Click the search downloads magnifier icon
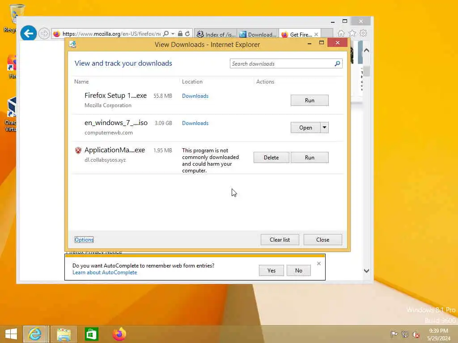Viewport: 458px width, 343px height. (337, 63)
